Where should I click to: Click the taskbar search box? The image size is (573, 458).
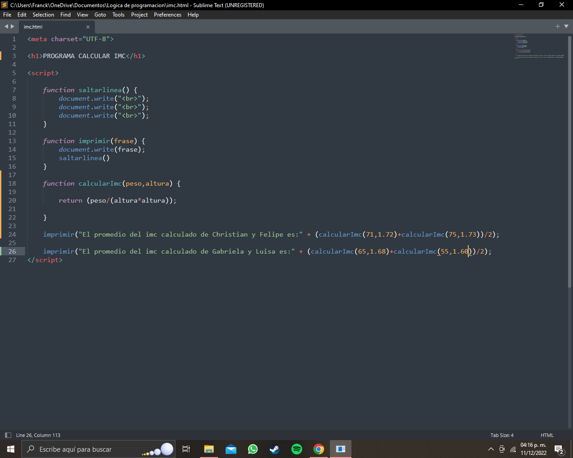click(x=98, y=449)
